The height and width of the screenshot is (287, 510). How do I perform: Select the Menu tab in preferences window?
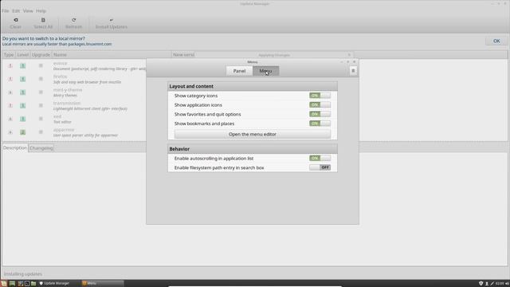265,71
